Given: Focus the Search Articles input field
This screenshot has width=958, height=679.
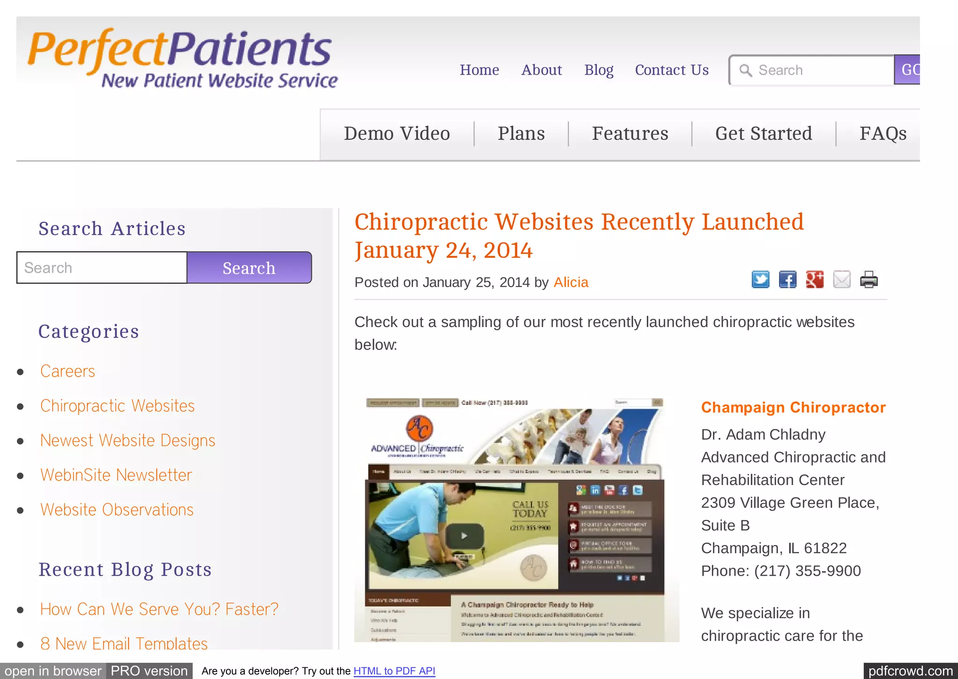Looking at the screenshot, I should point(102,268).
